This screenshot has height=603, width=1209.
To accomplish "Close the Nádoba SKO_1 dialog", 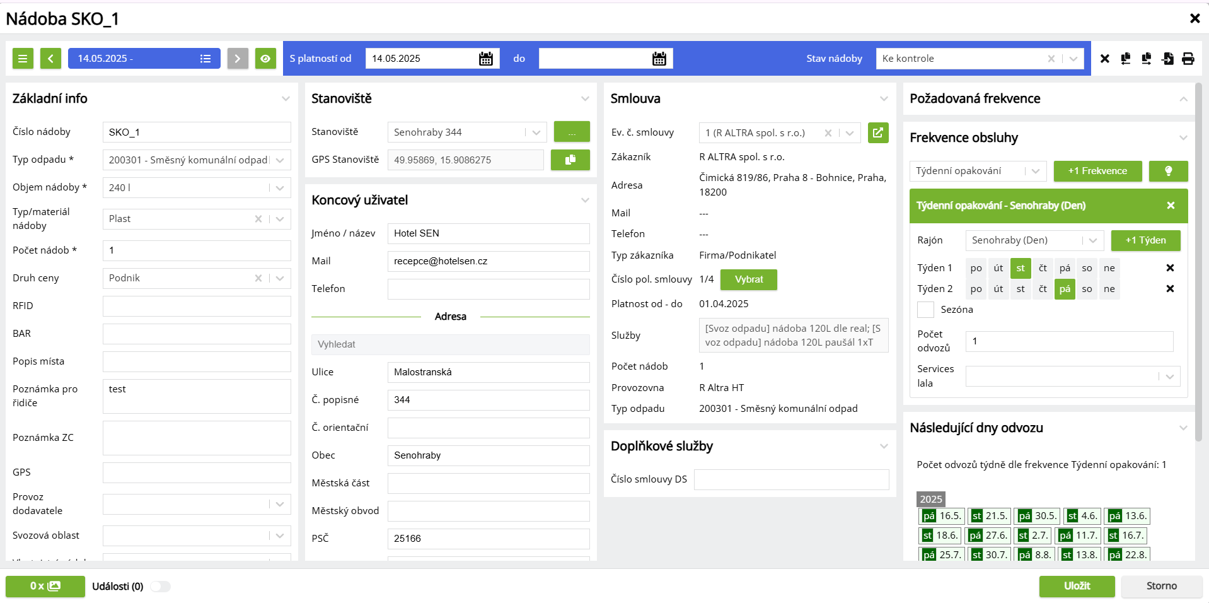I will click(x=1195, y=18).
